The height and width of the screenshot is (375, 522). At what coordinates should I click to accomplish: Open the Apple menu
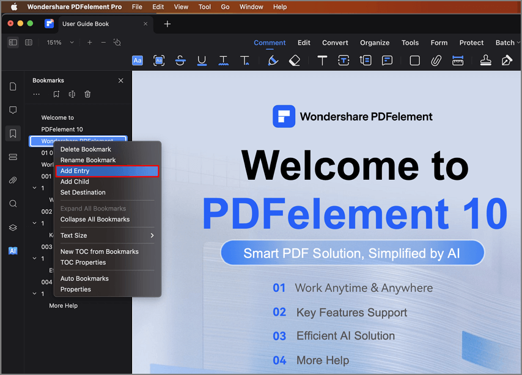[14, 7]
